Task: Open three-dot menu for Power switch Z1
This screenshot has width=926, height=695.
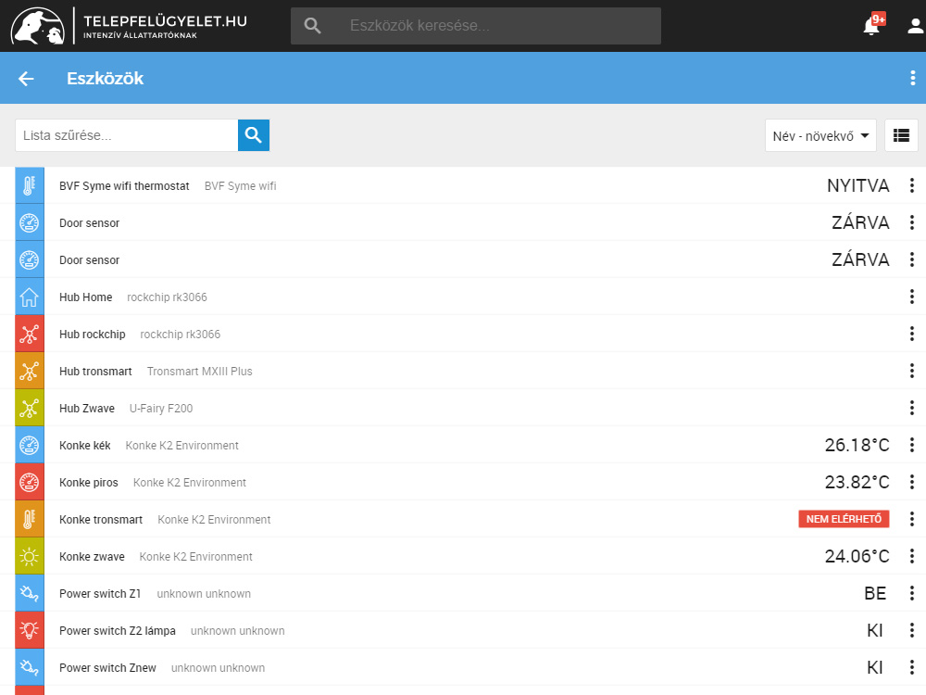Action: tap(912, 593)
